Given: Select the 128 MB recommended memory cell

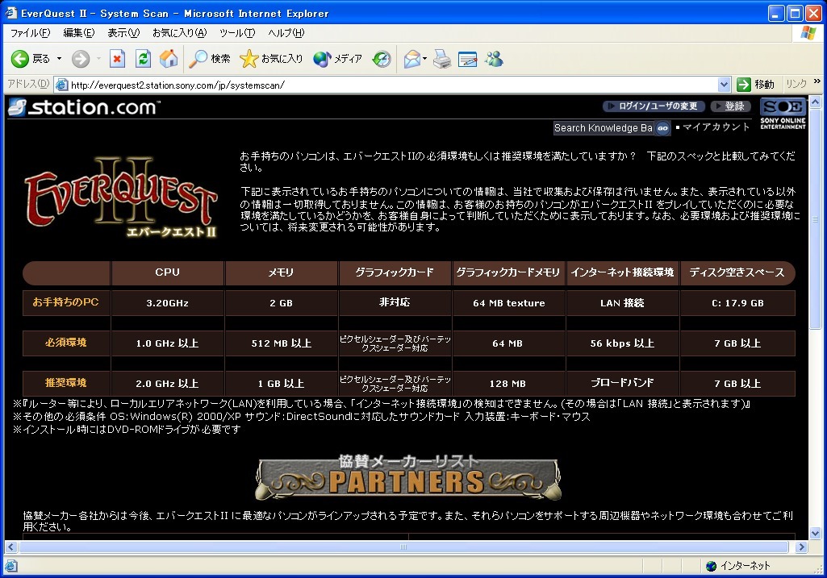Looking at the screenshot, I should click(x=508, y=383).
